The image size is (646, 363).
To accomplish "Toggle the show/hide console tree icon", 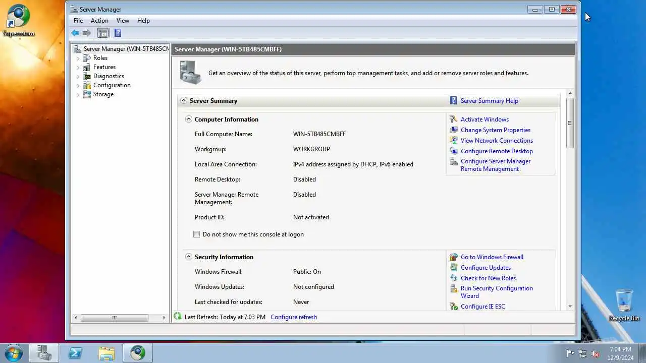I will tap(102, 33).
